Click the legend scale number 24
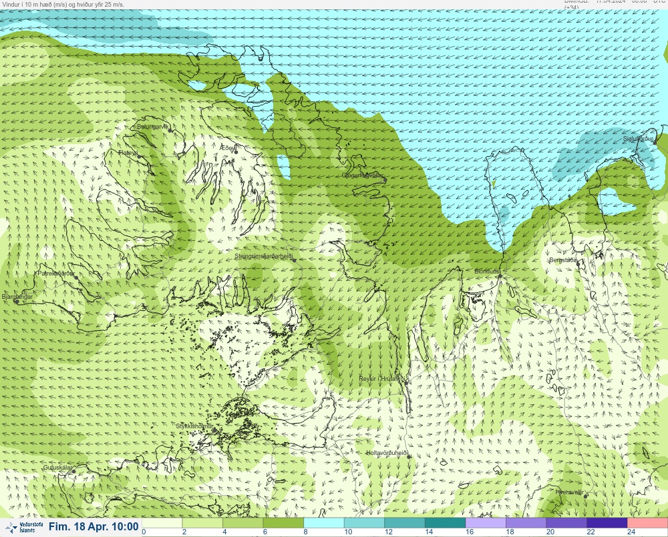668x537 pixels. click(x=631, y=532)
